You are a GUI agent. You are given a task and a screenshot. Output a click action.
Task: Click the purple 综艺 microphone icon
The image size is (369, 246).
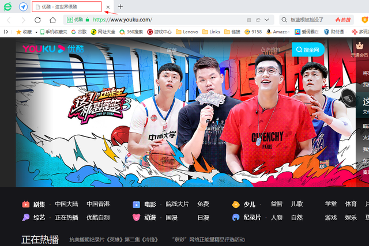(26, 217)
